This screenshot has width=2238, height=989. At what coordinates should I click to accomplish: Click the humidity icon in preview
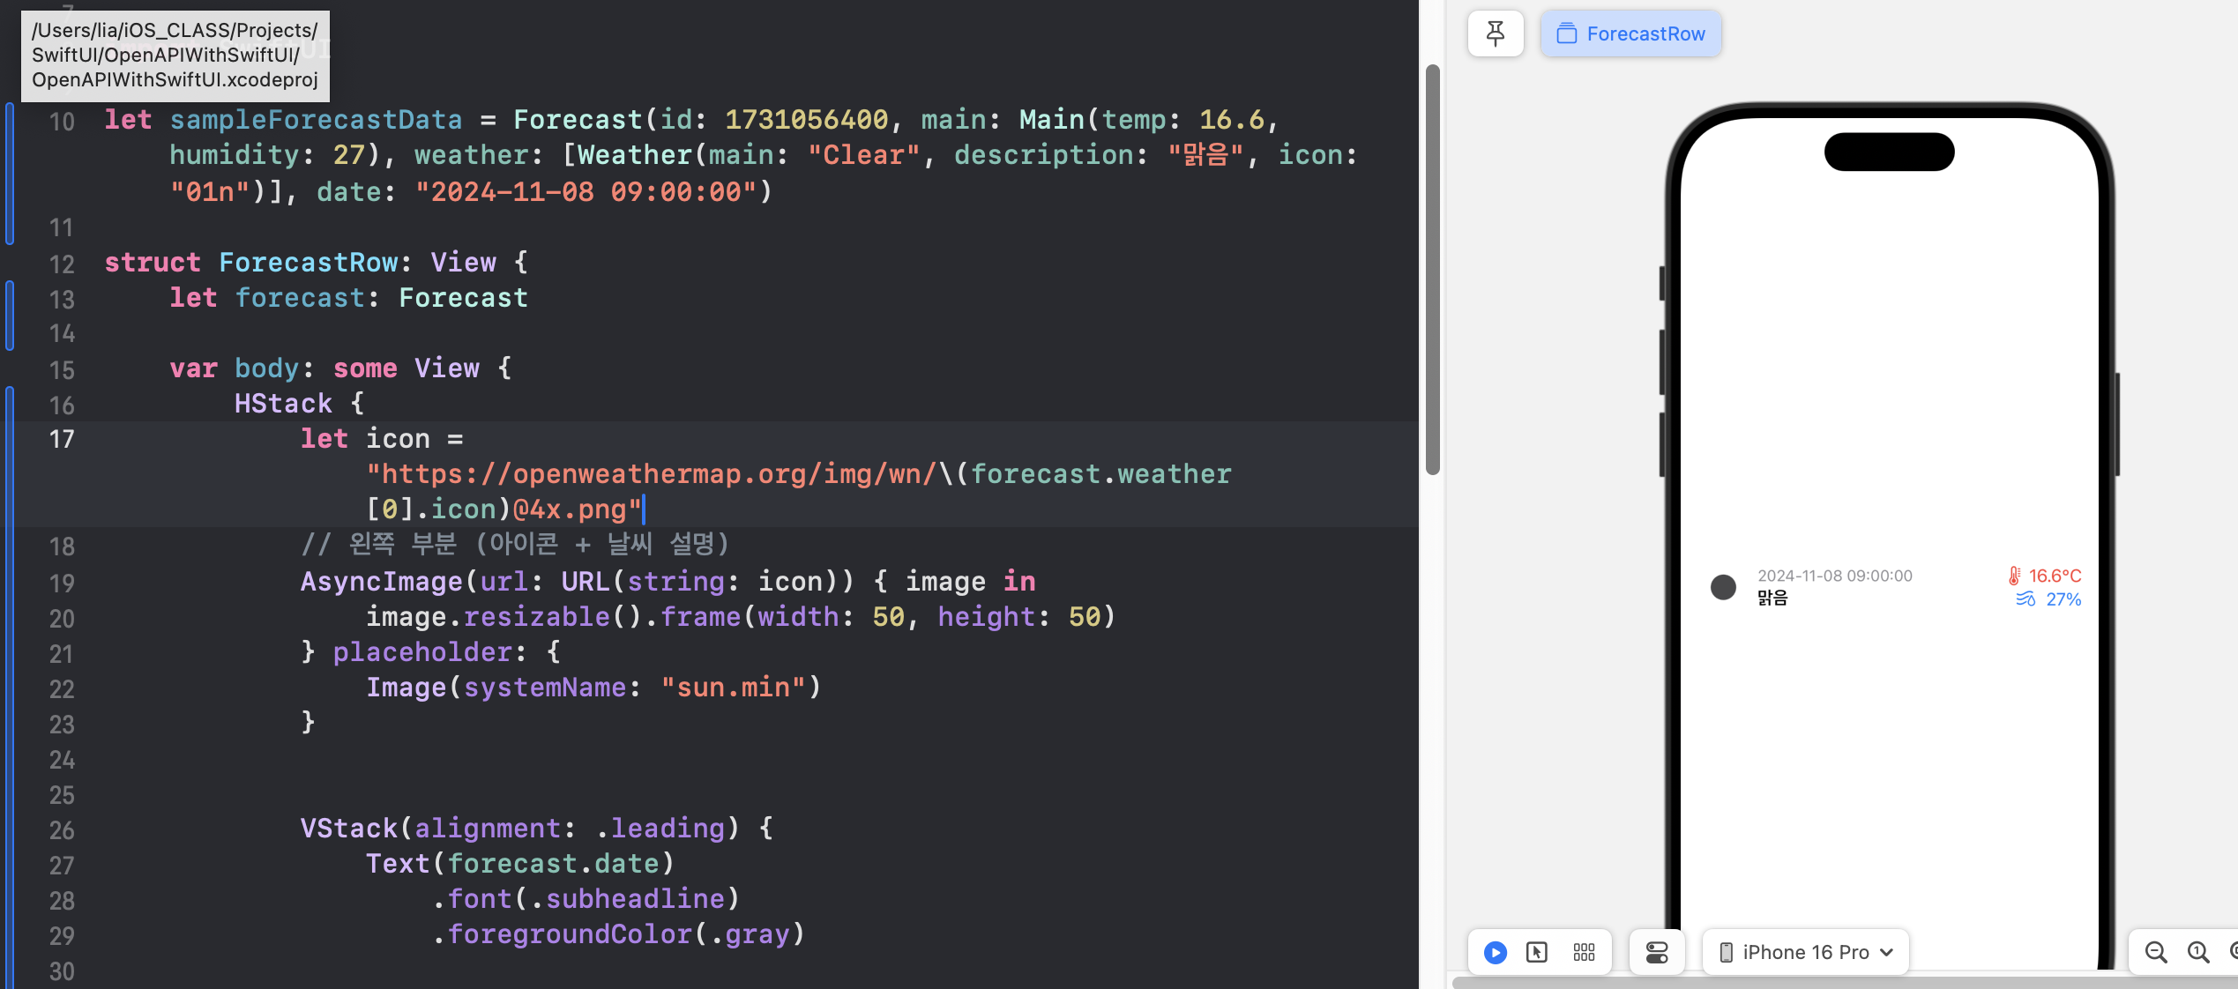2025,599
